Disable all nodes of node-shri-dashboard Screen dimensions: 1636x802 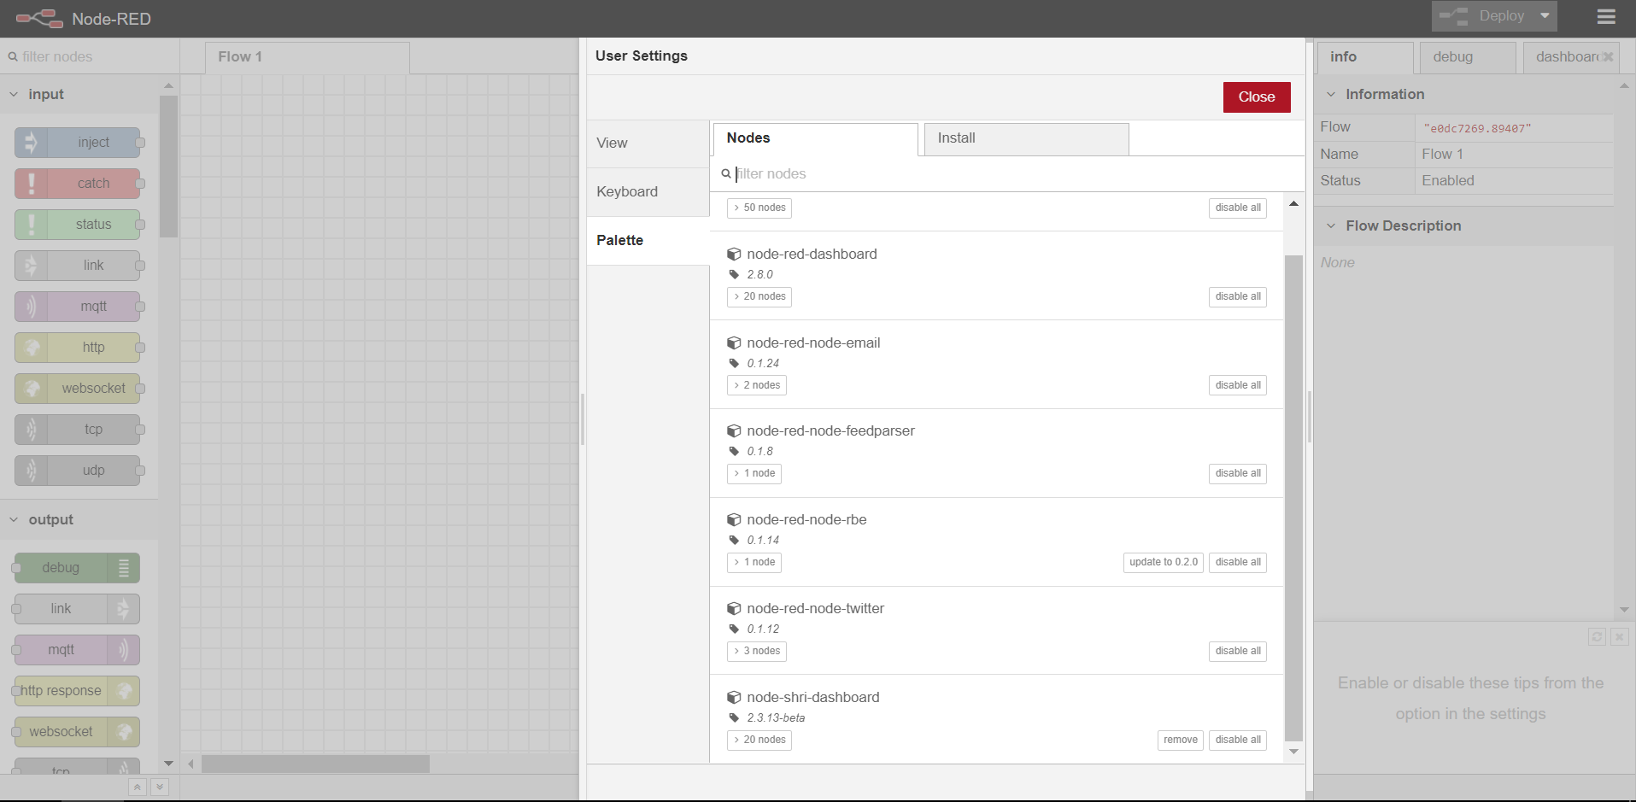pos(1238,740)
